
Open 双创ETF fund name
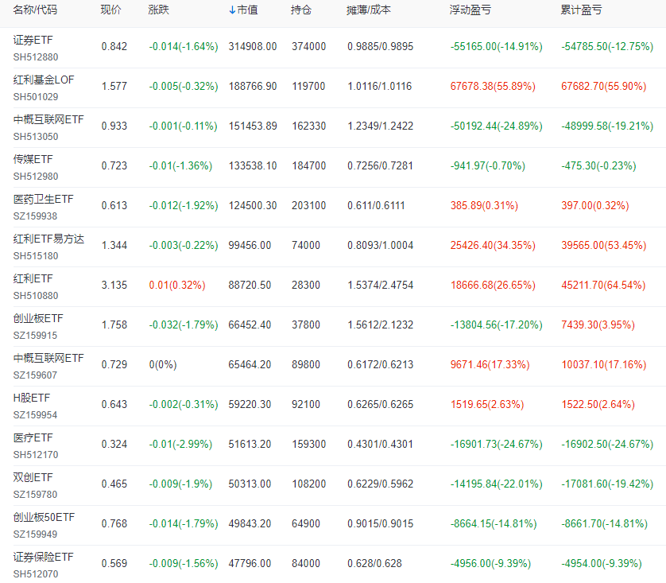click(33, 478)
